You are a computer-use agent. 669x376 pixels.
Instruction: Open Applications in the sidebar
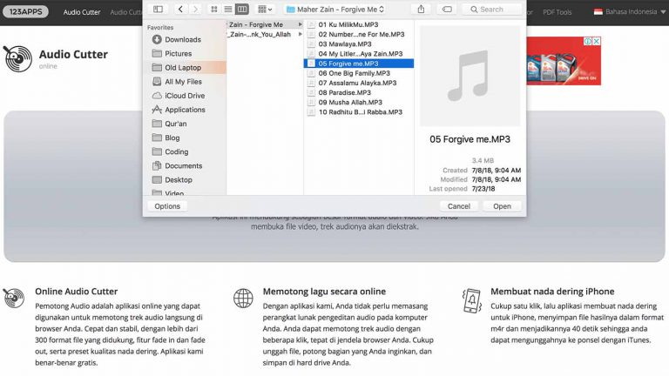point(185,110)
